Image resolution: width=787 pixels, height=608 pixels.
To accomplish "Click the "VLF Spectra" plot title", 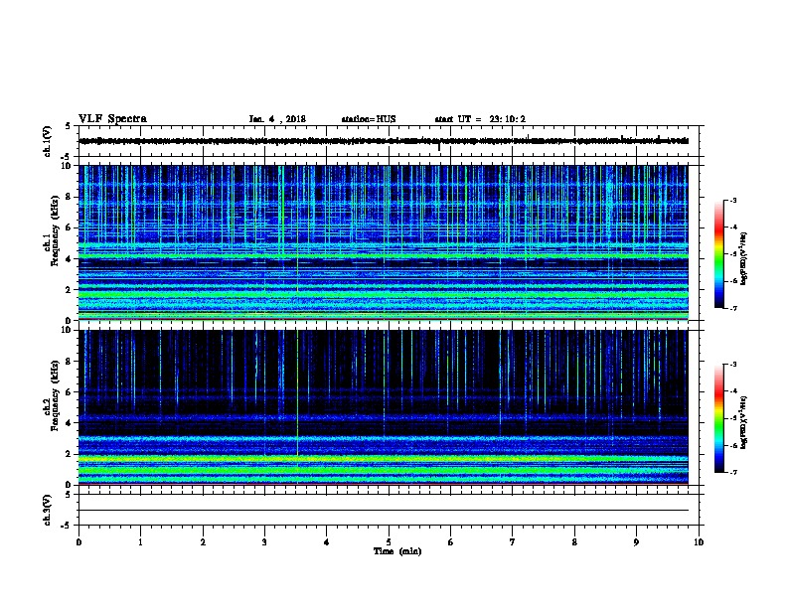I will [112, 119].
